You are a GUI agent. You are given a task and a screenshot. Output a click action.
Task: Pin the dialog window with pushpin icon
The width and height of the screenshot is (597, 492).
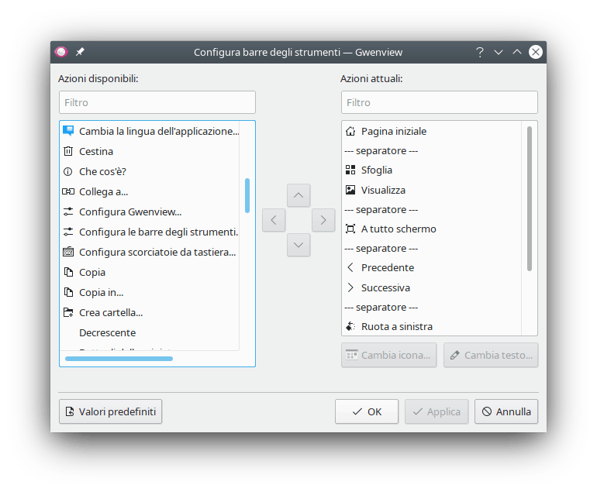pos(80,52)
